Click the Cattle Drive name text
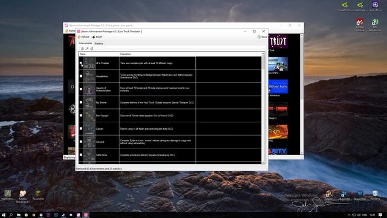Image resolution: width=387 pixels, height=218 pixels. 102,155
